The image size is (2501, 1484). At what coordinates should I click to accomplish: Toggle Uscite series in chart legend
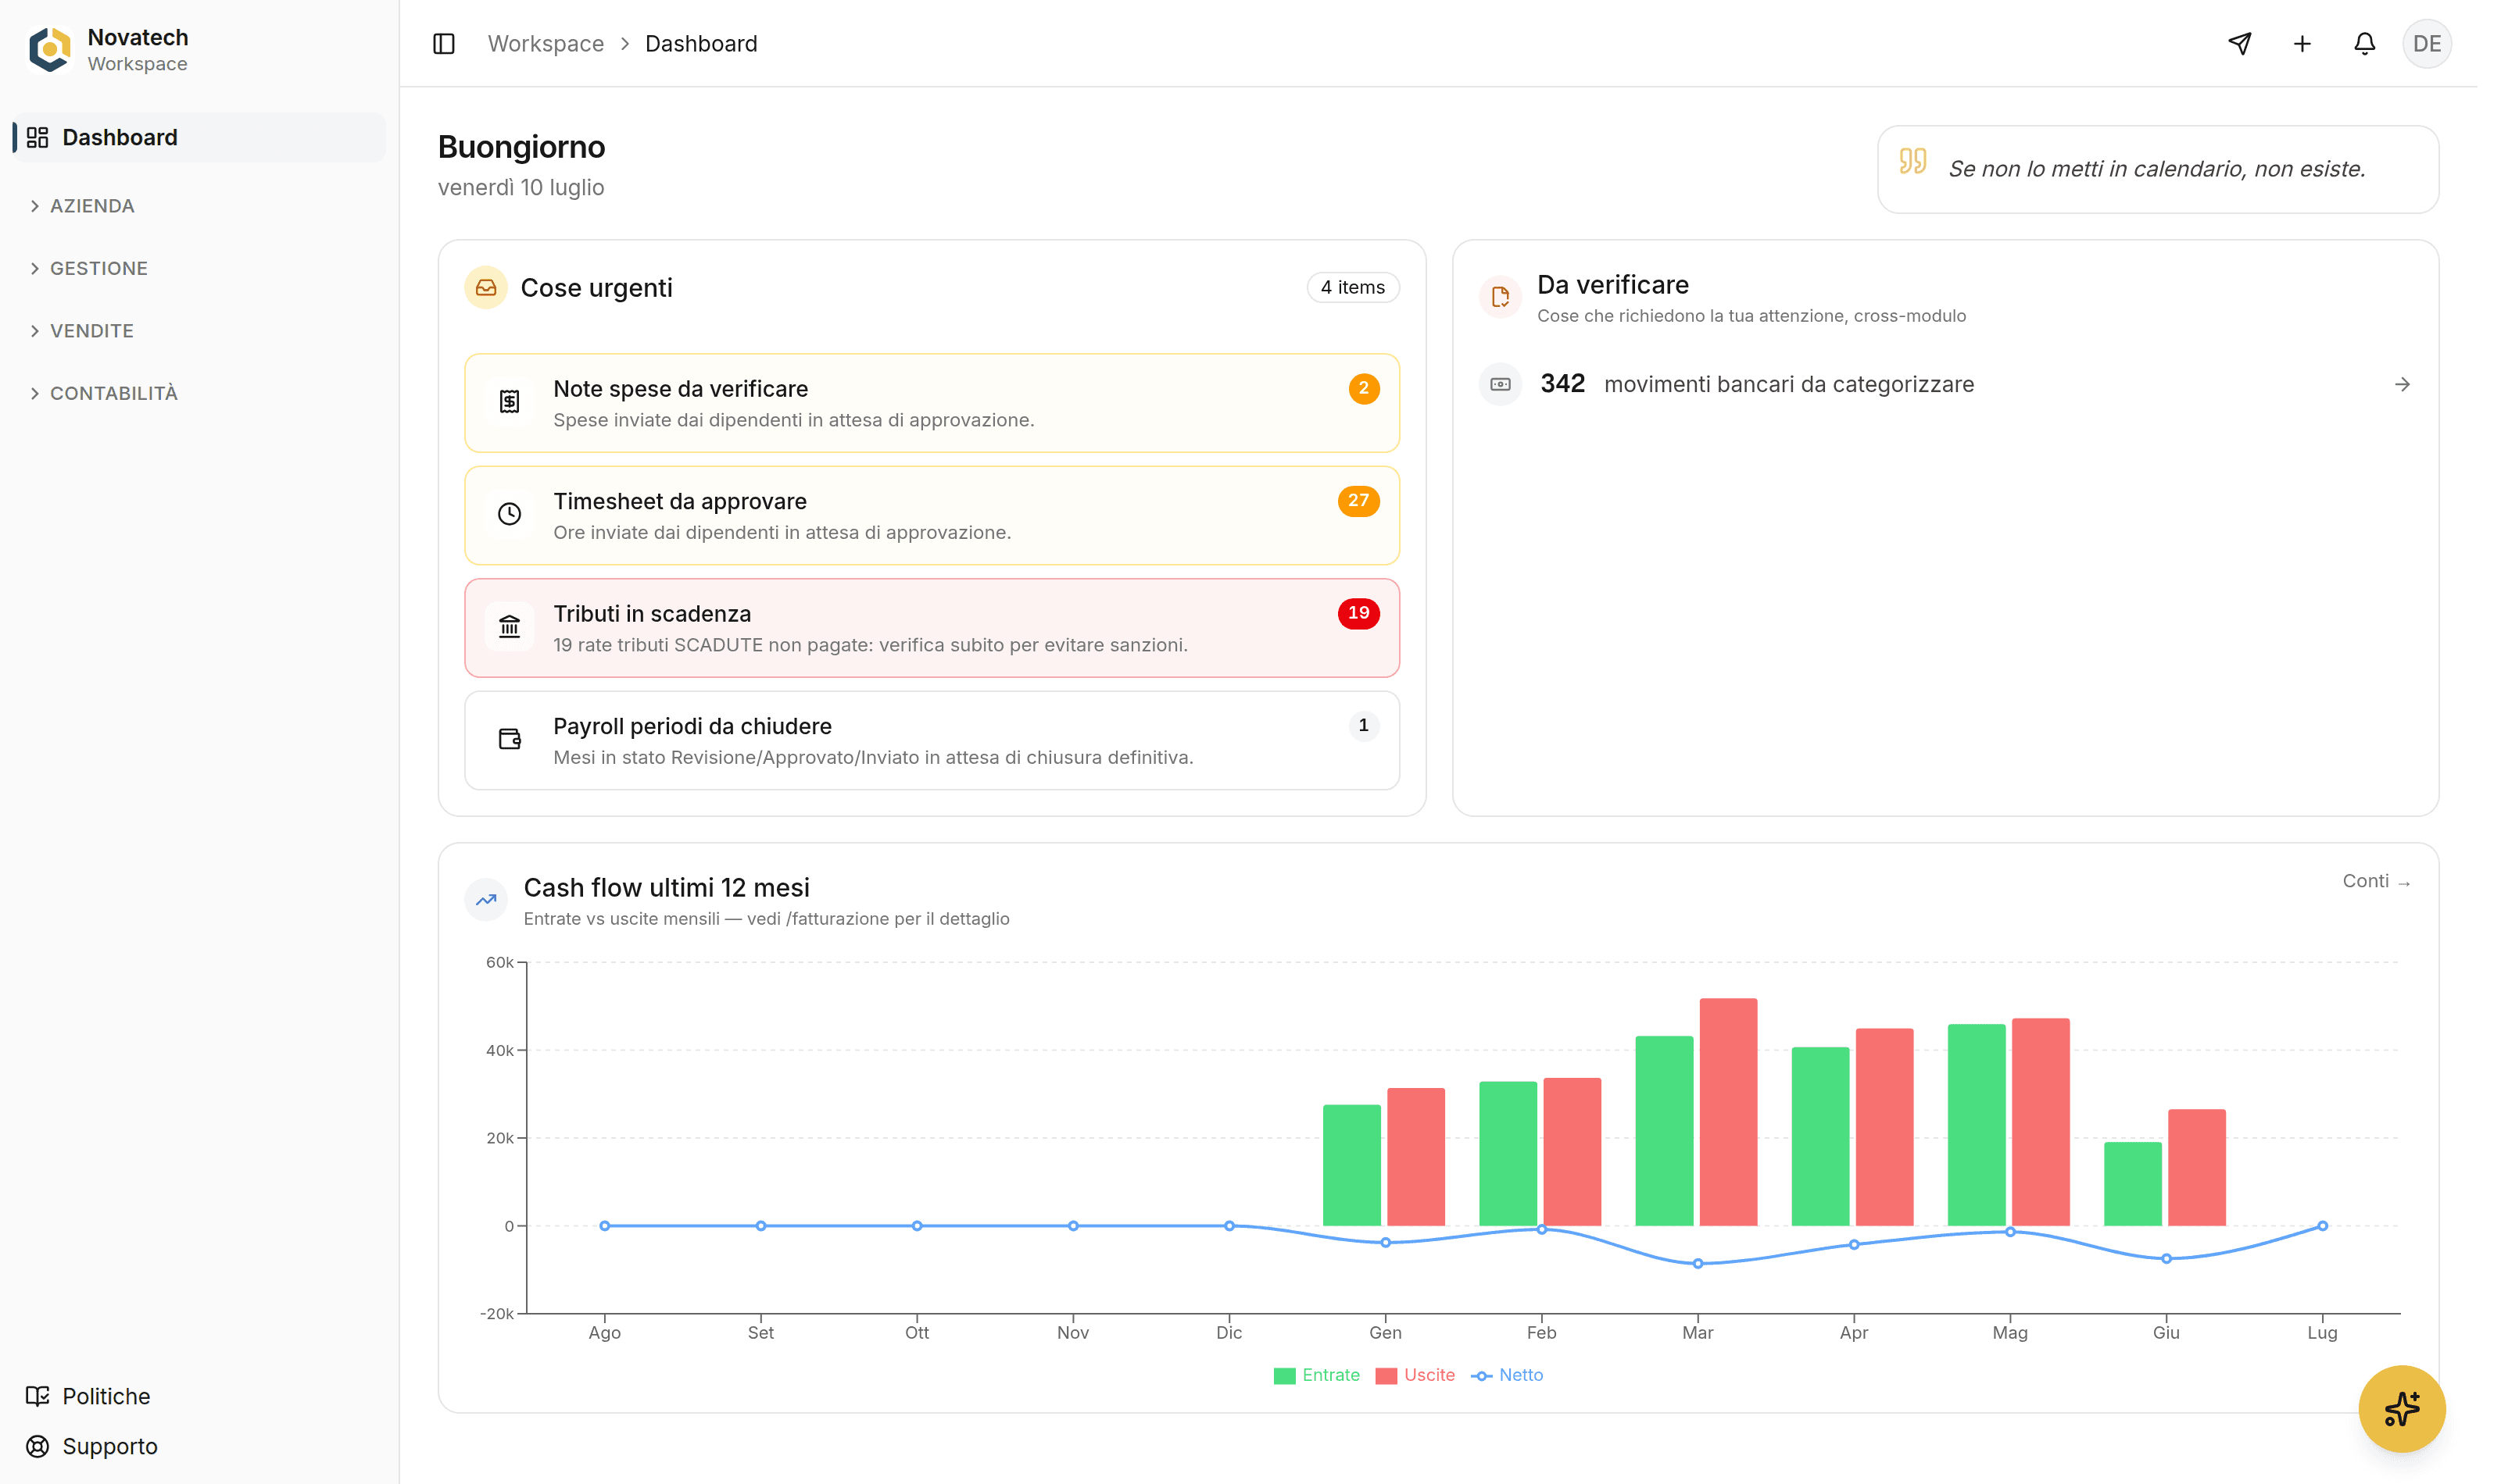tap(1415, 1375)
